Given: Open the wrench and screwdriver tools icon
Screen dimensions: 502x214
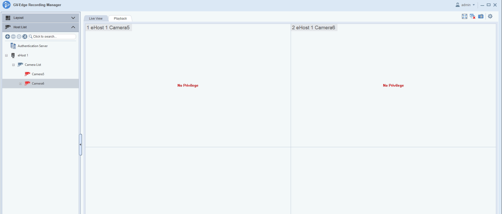Looking at the screenshot, I should click(x=25, y=36).
